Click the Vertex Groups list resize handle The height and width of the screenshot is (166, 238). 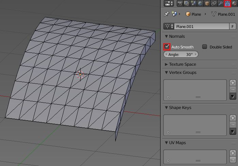pyautogui.click(x=198, y=97)
